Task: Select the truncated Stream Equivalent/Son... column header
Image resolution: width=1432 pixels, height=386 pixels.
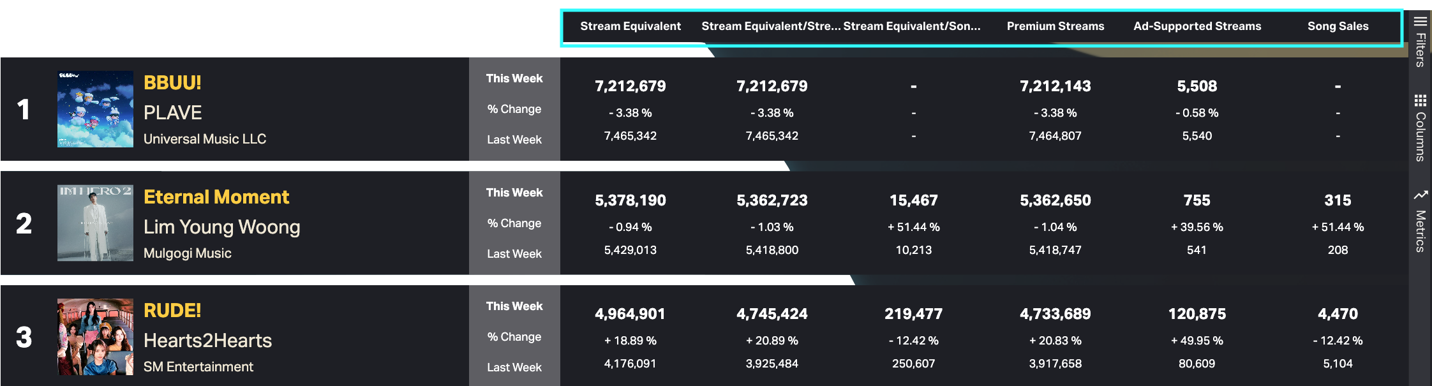Action: pyautogui.click(x=911, y=26)
